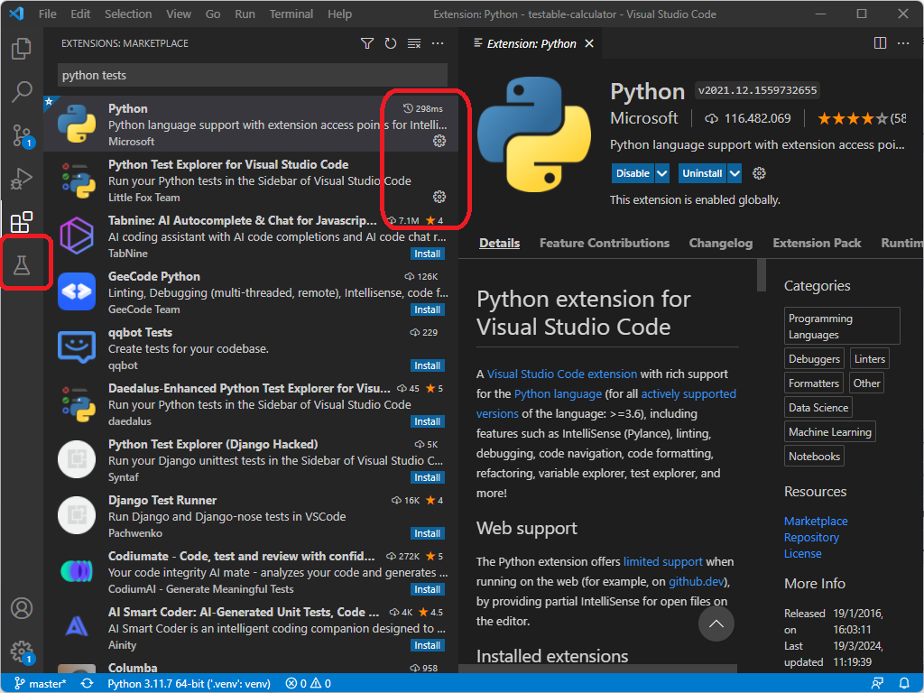The height and width of the screenshot is (693, 924).
Task: Open the File menu
Action: (x=48, y=14)
